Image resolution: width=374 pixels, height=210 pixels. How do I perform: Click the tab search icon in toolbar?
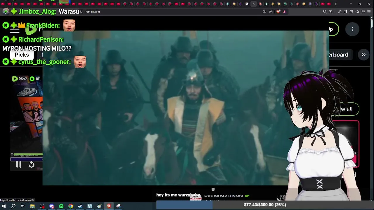pyautogui.click(x=330, y=12)
